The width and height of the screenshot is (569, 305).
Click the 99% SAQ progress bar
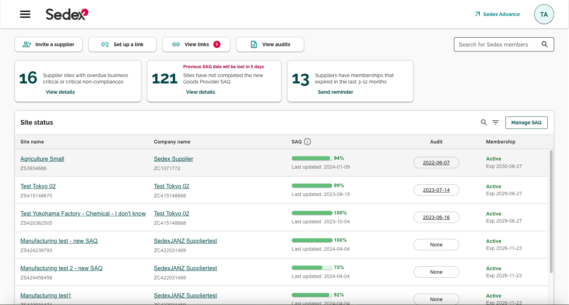click(x=312, y=186)
